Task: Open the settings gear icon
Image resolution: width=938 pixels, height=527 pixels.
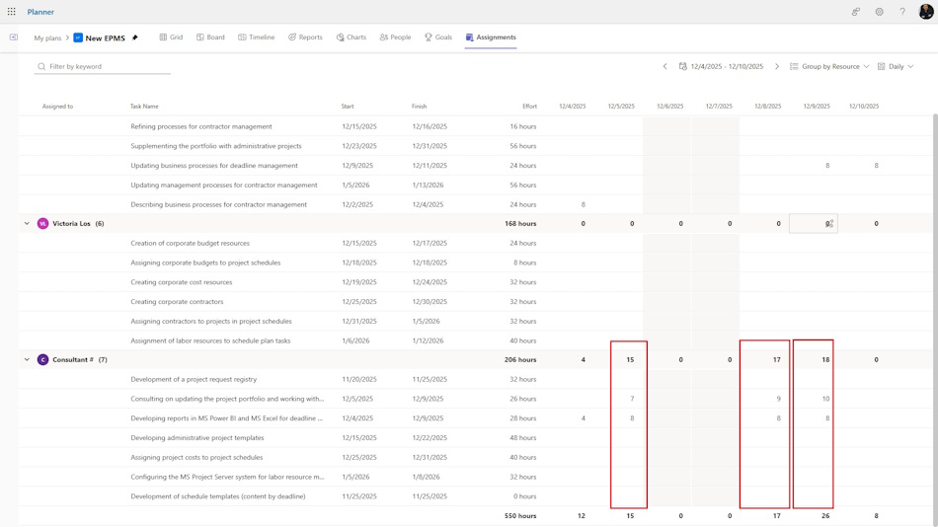Action: click(880, 12)
